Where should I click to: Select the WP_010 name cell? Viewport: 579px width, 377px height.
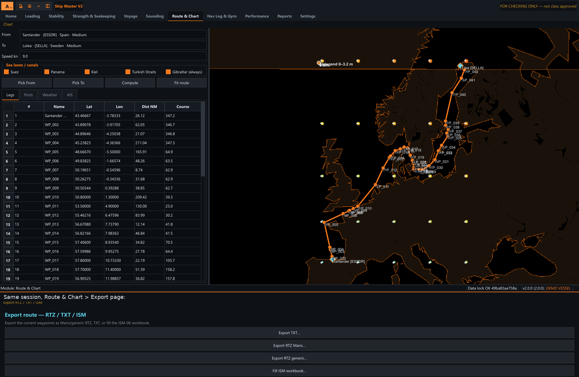59,197
